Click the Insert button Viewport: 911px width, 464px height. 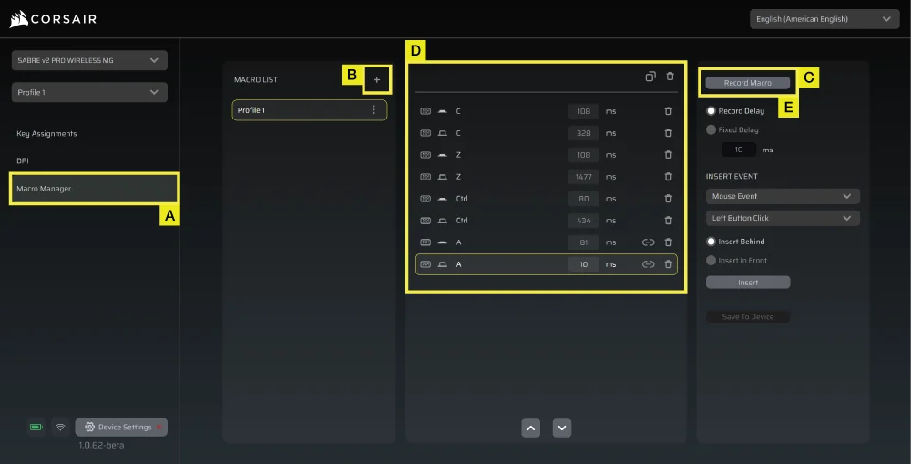coord(748,283)
